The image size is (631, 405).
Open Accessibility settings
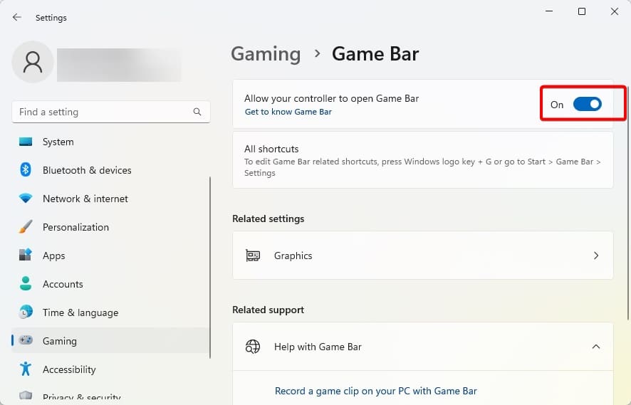point(110,369)
